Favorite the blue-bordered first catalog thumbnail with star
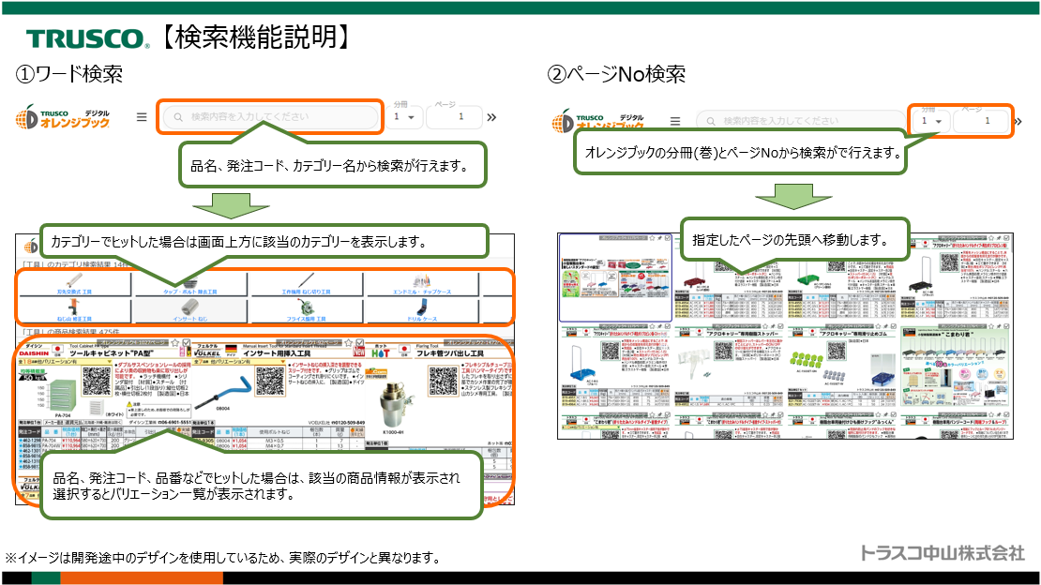This screenshot has width=1041, height=585. [x=652, y=238]
